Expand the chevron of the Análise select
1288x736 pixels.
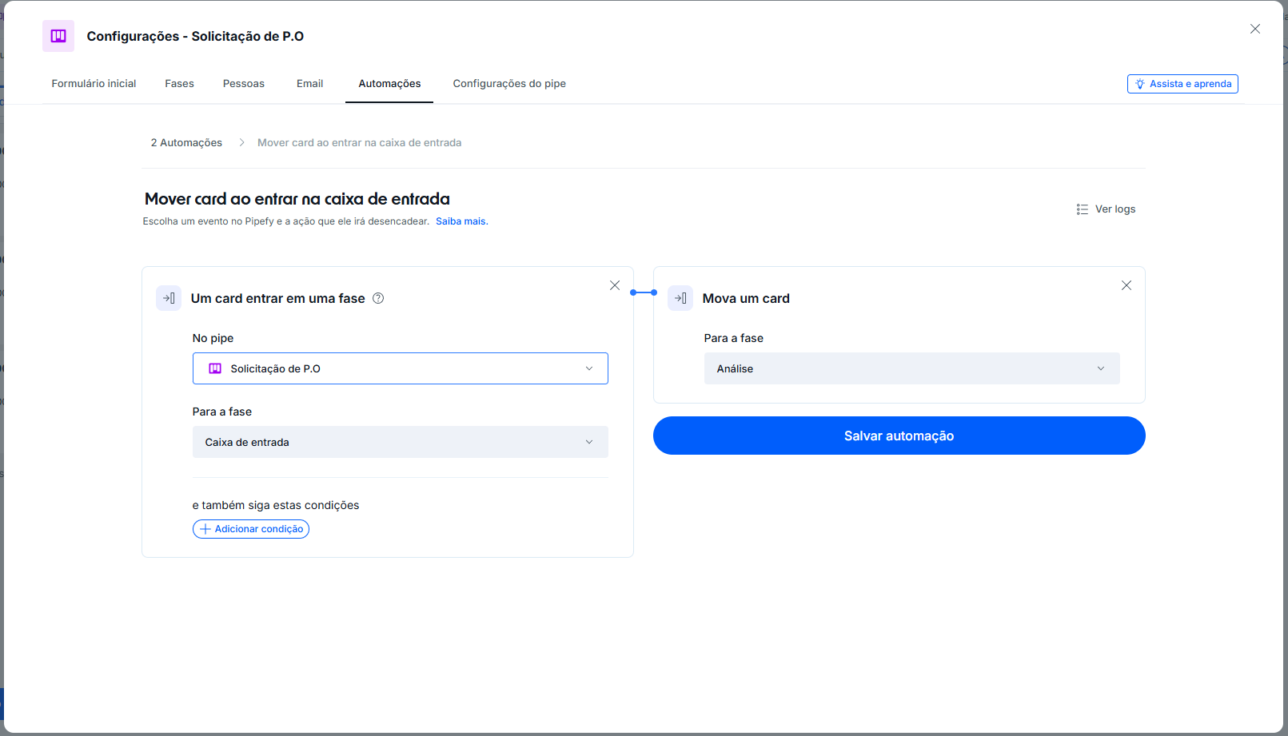1101,368
